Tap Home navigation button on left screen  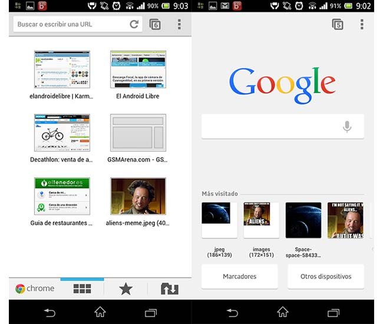(x=100, y=312)
